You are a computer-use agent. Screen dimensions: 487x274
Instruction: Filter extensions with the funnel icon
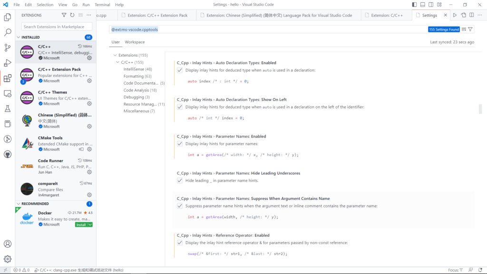point(64,15)
